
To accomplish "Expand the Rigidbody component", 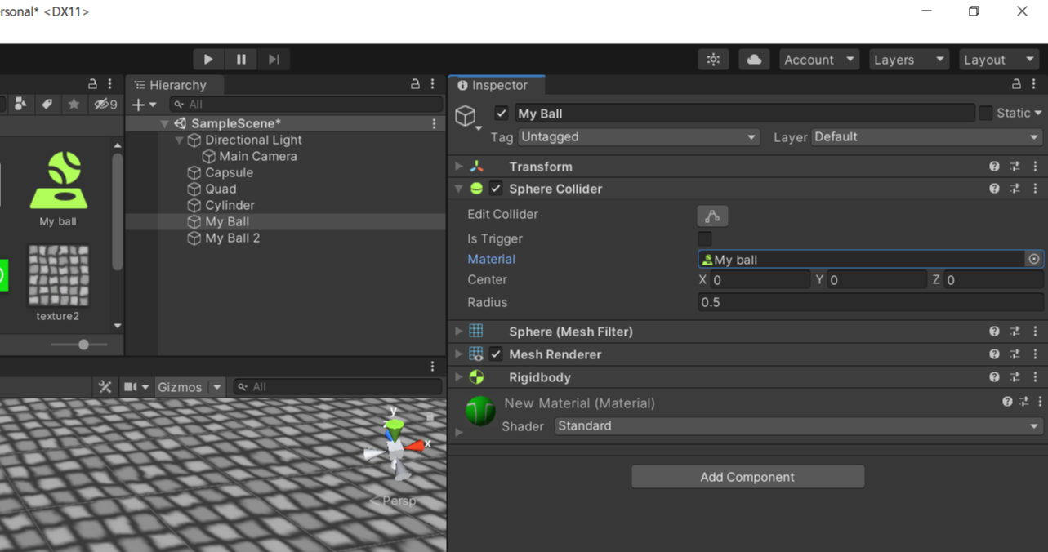I will coord(459,377).
